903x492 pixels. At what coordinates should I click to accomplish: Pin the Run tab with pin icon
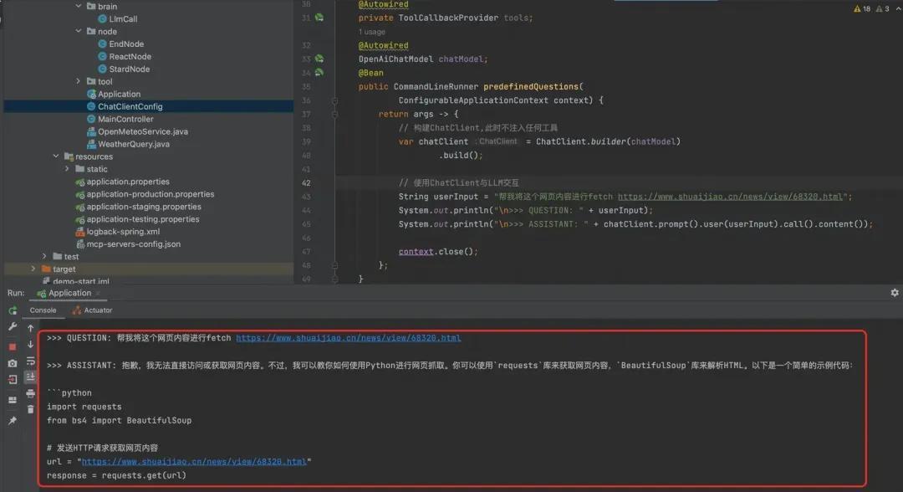coord(13,421)
